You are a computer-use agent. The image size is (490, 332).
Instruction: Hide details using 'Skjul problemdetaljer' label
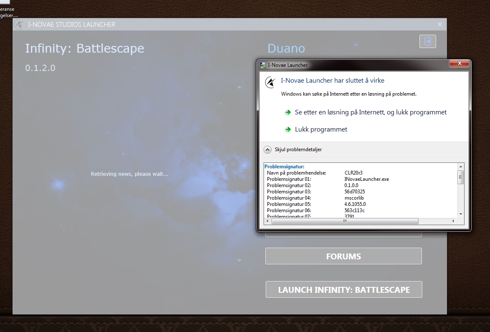pyautogui.click(x=298, y=150)
